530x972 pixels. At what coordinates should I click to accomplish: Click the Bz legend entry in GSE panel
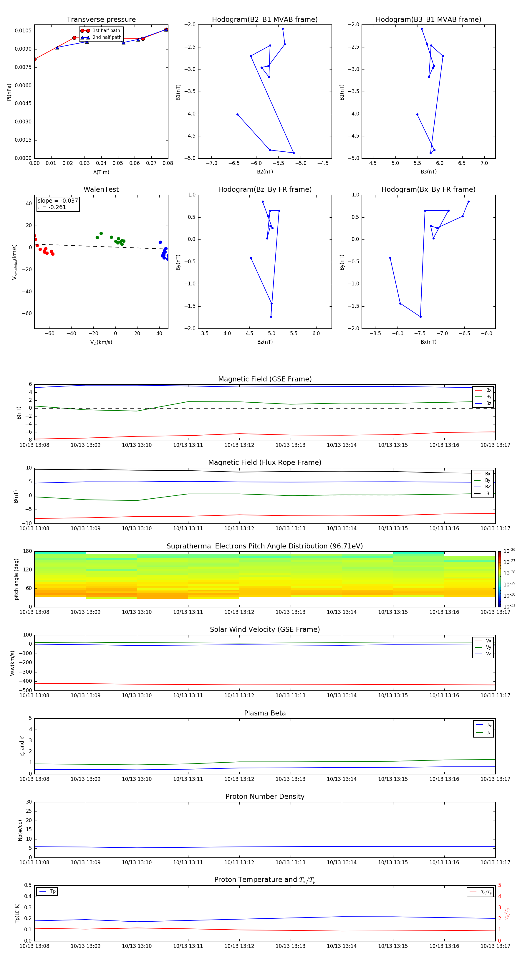[483, 403]
